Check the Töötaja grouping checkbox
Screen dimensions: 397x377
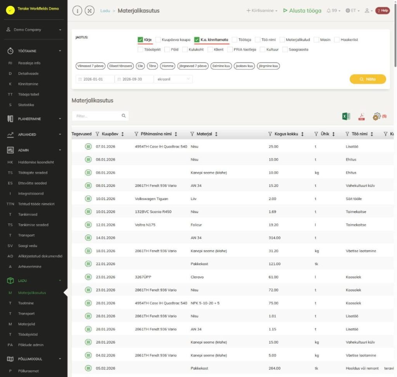[235, 40]
